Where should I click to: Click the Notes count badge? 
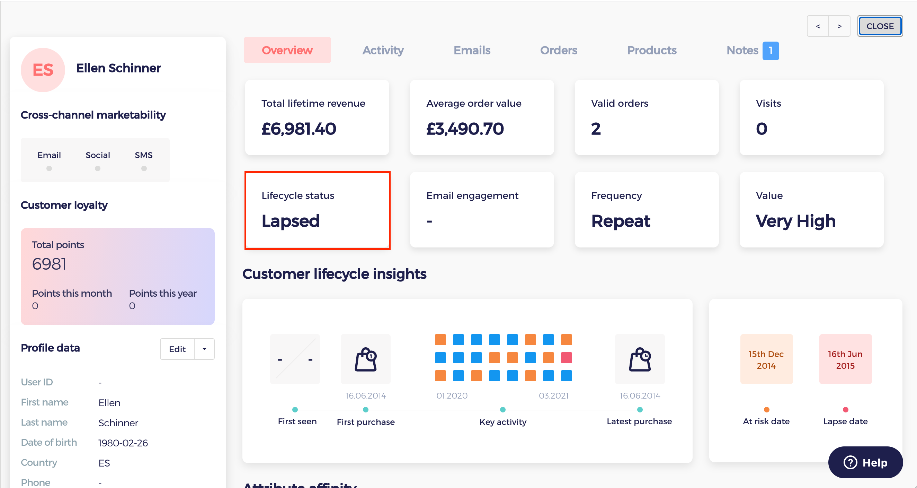(770, 51)
